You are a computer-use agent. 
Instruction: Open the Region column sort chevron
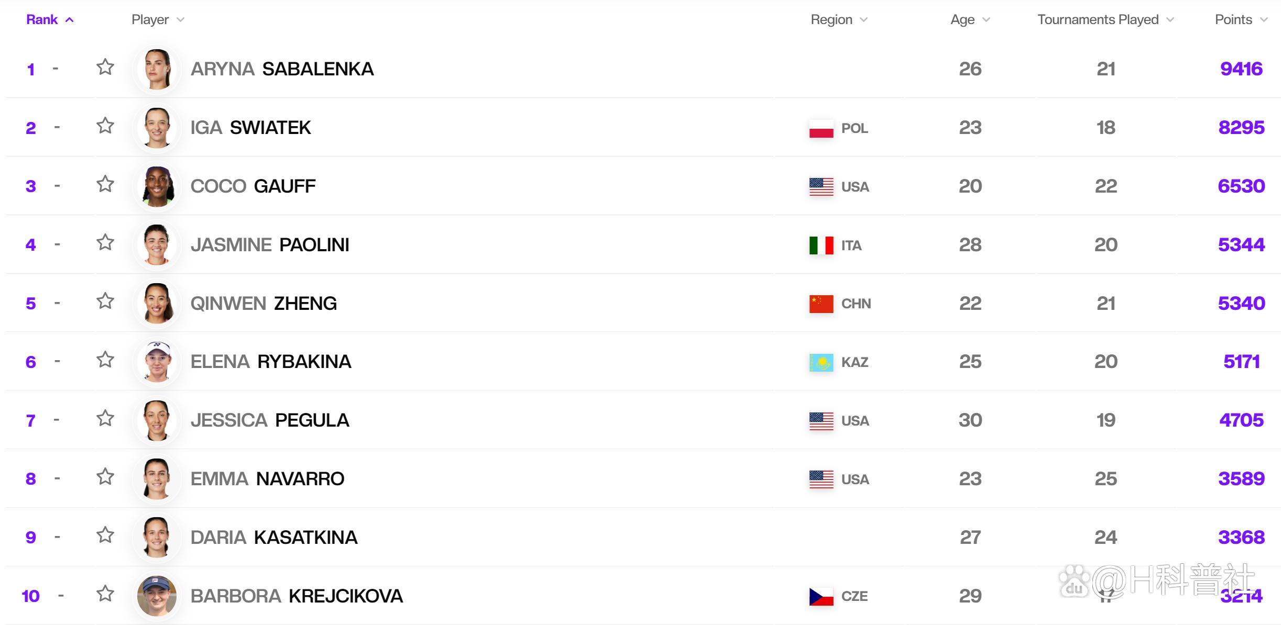tap(864, 20)
